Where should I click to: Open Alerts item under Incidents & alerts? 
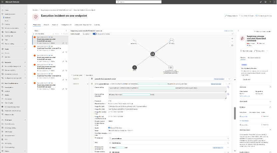(6, 21)
